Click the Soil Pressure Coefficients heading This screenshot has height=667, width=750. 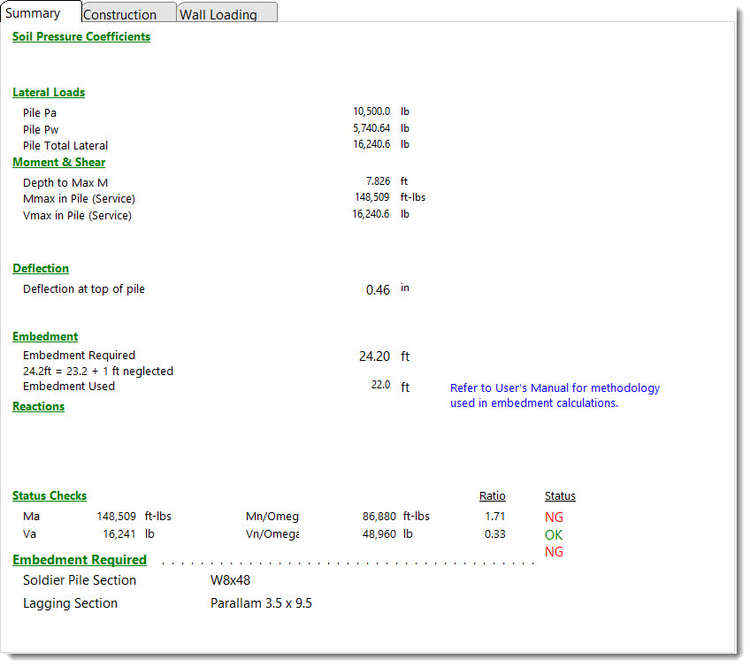81,37
